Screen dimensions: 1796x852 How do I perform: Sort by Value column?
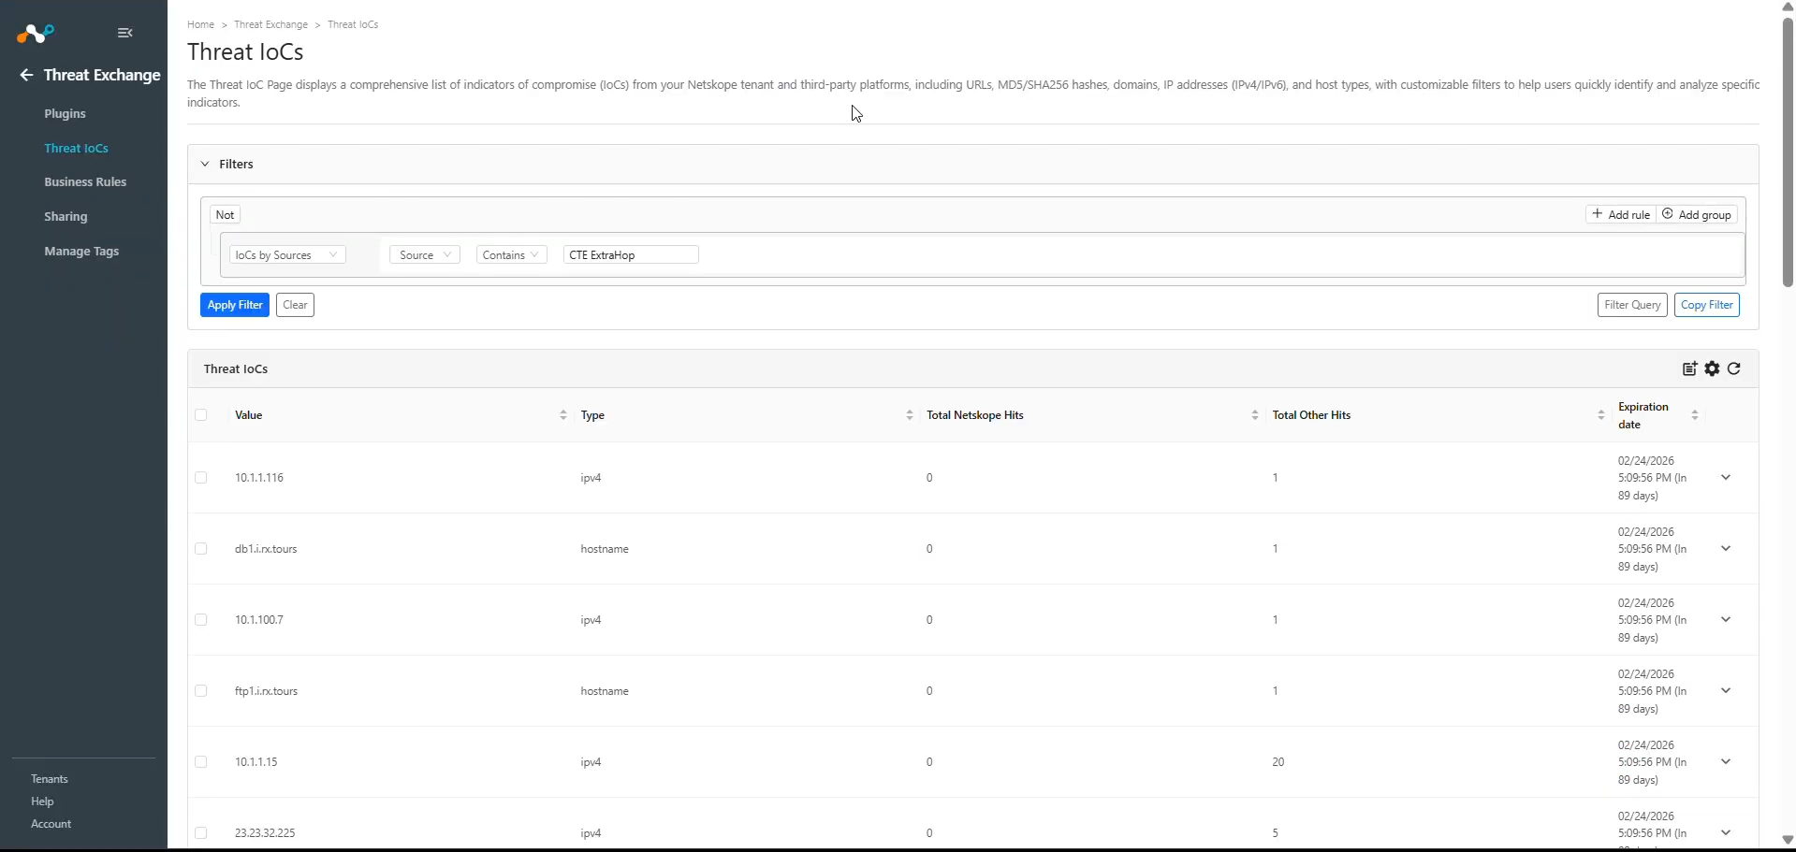click(563, 415)
